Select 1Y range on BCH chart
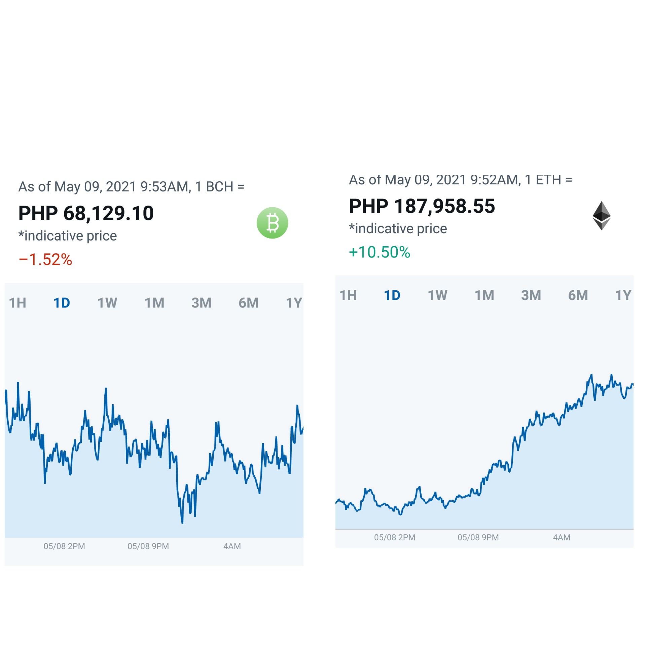This screenshot has width=646, height=646. click(x=294, y=303)
